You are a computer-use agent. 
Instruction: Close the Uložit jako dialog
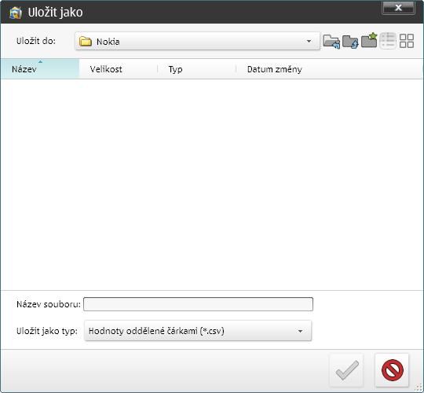point(398,8)
